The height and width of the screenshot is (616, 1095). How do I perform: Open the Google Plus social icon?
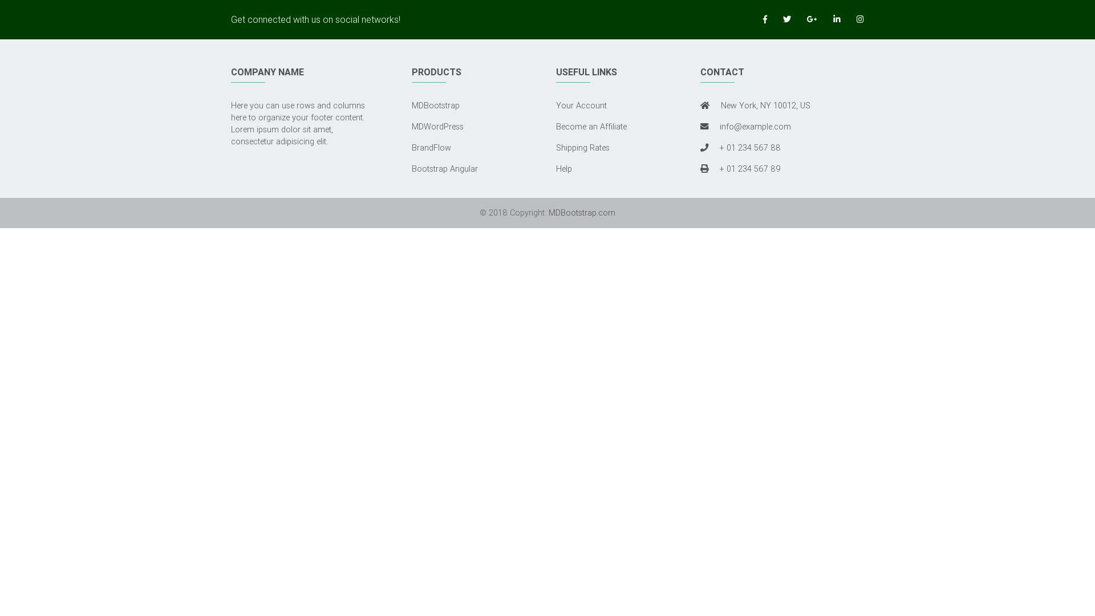812,19
